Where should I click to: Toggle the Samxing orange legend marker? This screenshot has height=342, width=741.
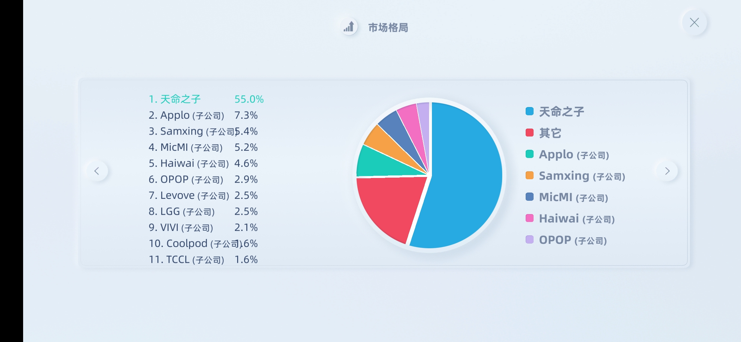529,175
